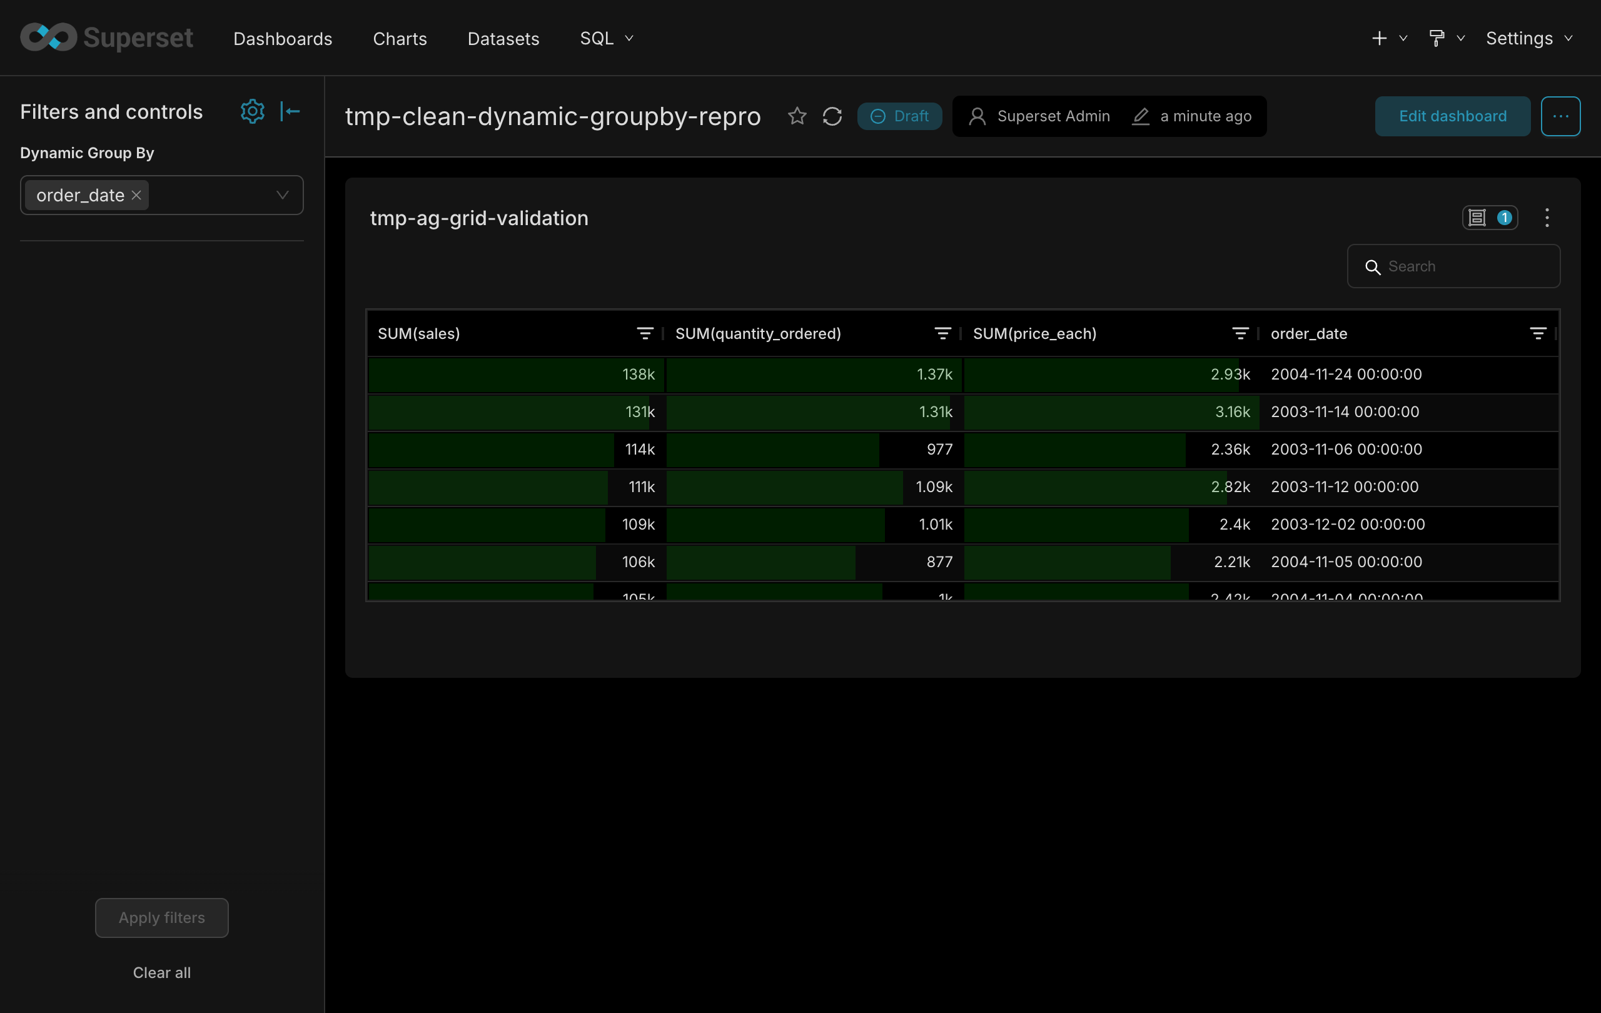Select cell 2003-12-02 00:00:00
The image size is (1601, 1013).
pyautogui.click(x=1411, y=525)
